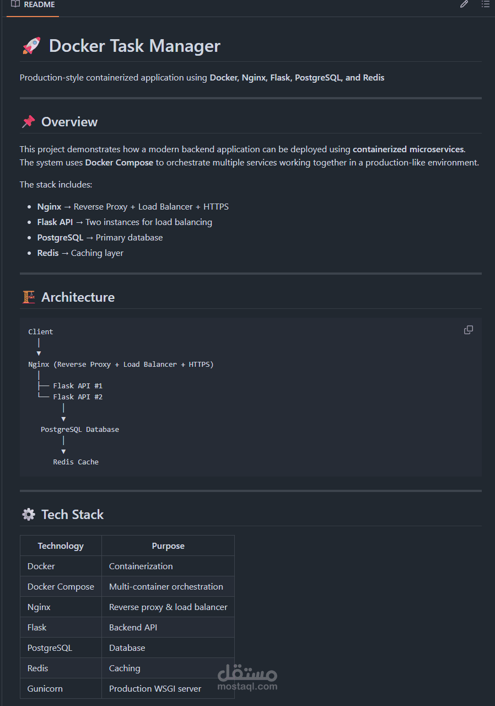
Task: Click the bold Nginx bullet item
Action: pyautogui.click(x=49, y=207)
